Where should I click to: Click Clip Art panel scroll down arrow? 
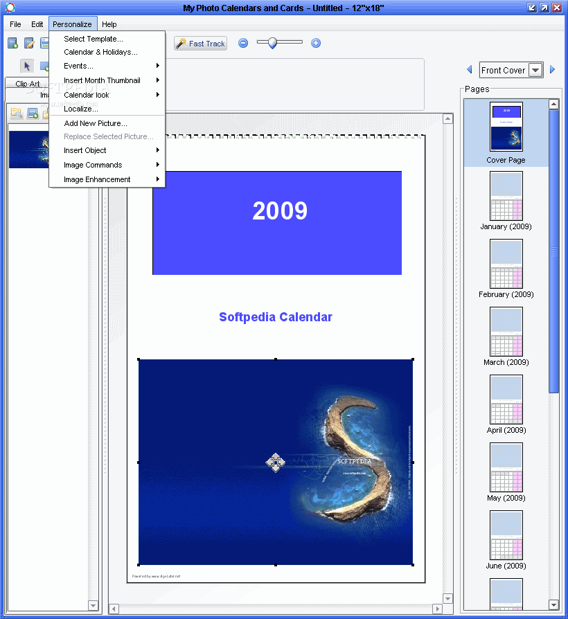pos(94,605)
